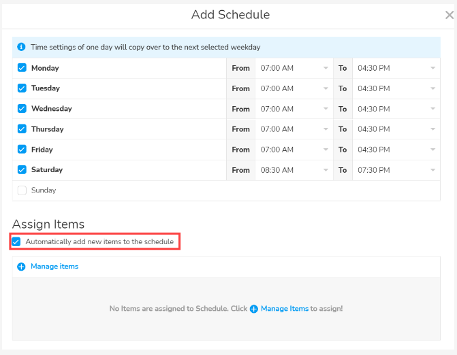This screenshot has height=355, width=457.
Task: Click the Manage items link at top
Action: tap(54, 267)
